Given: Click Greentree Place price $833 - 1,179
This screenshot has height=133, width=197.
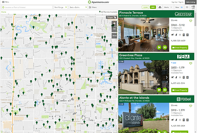Looking at the screenshot, I should pos(178,67).
